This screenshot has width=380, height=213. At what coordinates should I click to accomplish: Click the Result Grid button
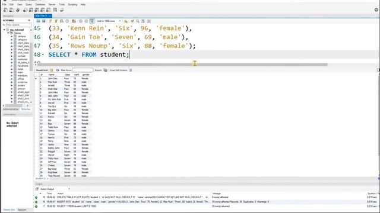pos(42,70)
